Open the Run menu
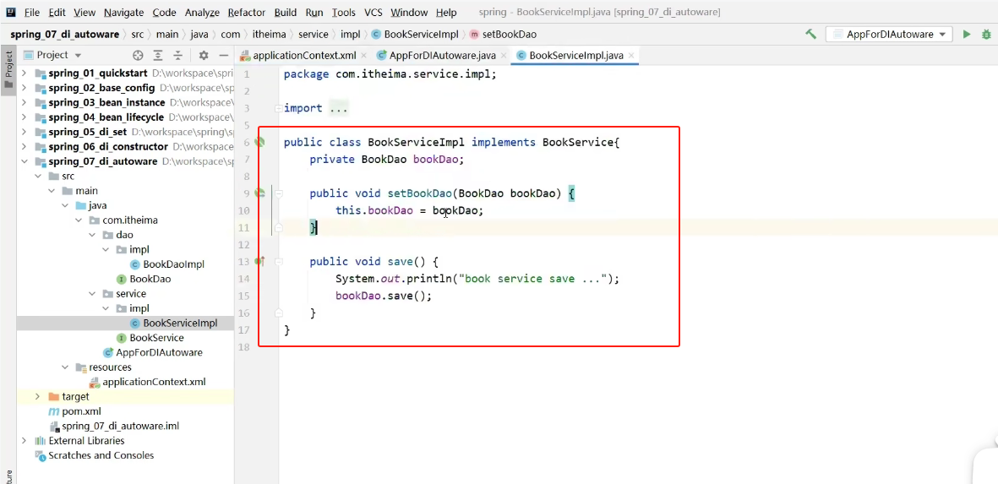Image resolution: width=998 pixels, height=484 pixels. (x=314, y=12)
